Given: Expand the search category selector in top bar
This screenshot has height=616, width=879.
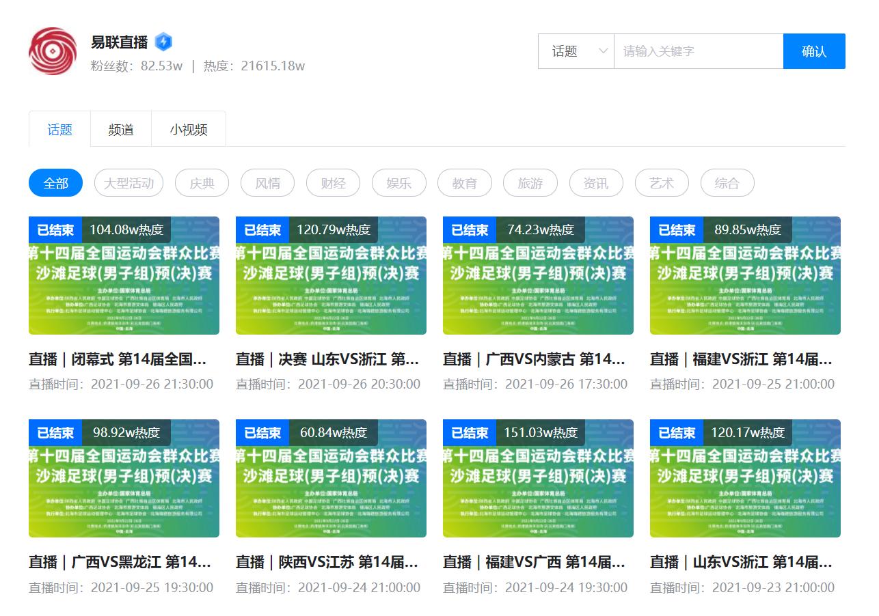Looking at the screenshot, I should (x=576, y=51).
